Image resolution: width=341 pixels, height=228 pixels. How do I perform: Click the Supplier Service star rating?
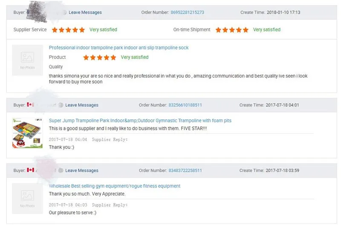pyautogui.click(x=68, y=30)
